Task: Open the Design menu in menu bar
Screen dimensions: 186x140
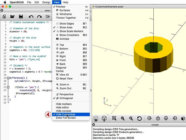Action: click(x=46, y=2)
